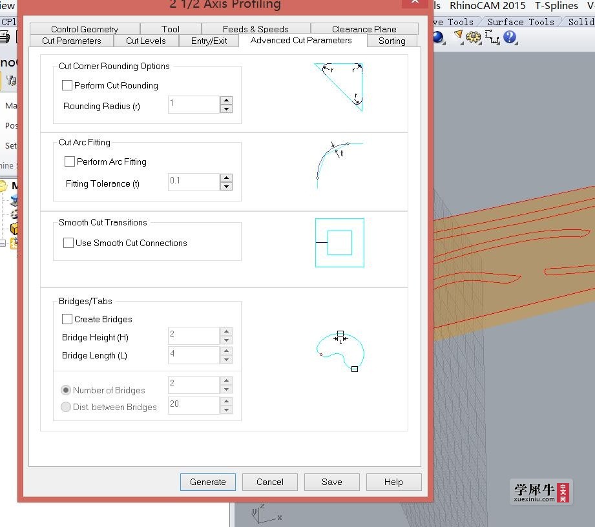Select the Number of Bridges radio button
Screen dimensions: 595x527
pyautogui.click(x=66, y=390)
